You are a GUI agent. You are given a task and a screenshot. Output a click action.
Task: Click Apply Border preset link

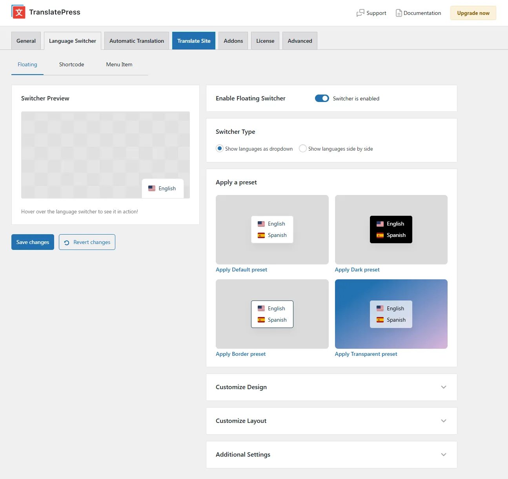[x=240, y=354]
